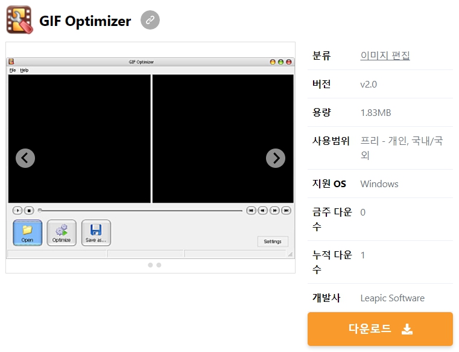This screenshot has width=459, height=352.
Task: Click the 사용범위 license value text
Action: click(402, 148)
